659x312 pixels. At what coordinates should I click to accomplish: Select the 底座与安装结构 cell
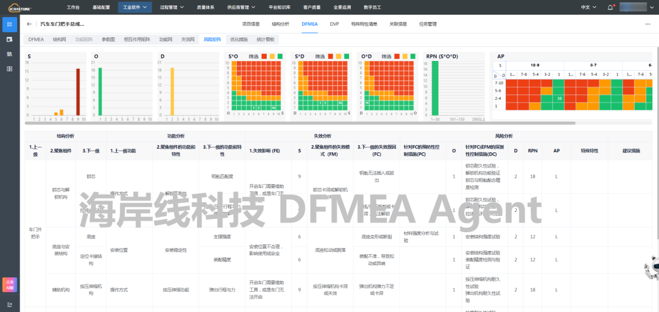click(60, 250)
